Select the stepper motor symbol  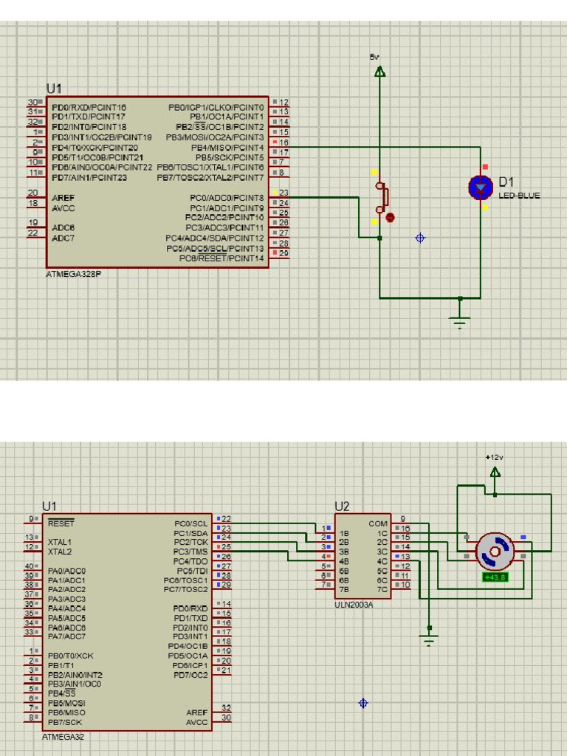(495, 551)
